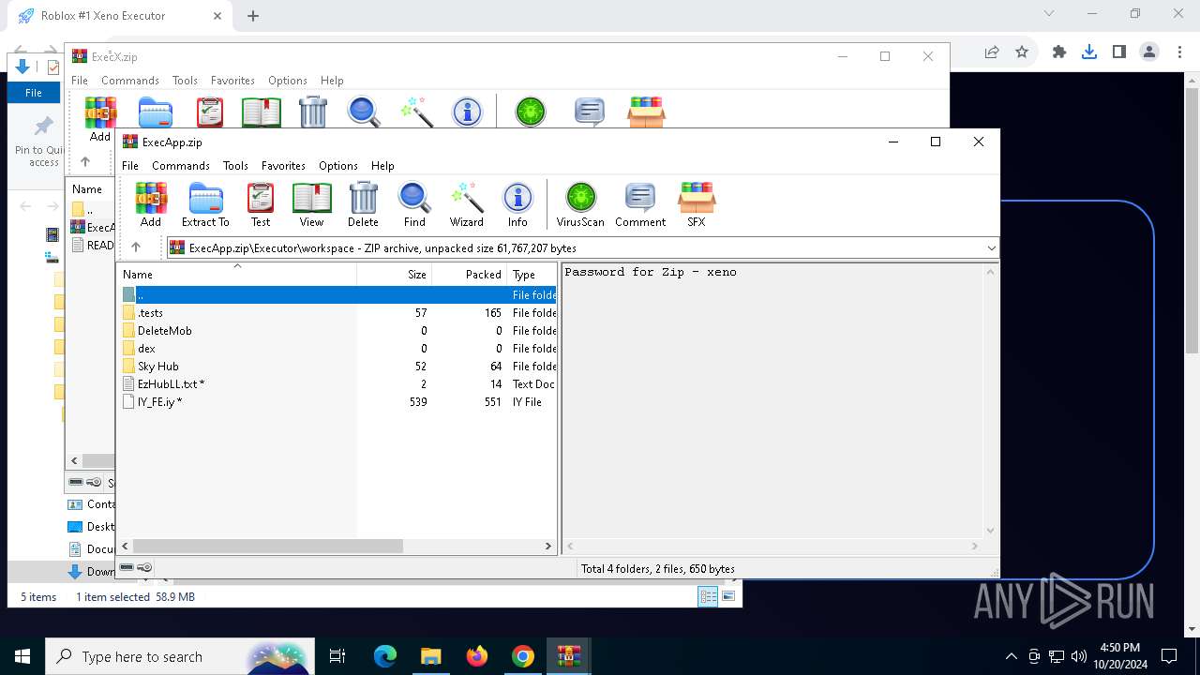Image resolution: width=1200 pixels, height=675 pixels.
Task: Open the Chrome profile avatar
Action: point(1149,52)
